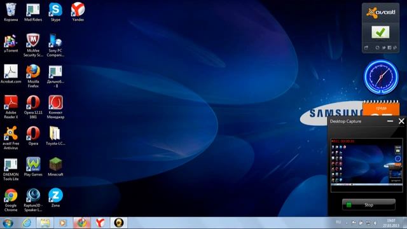Click the Stop button in Desktop Capture

click(x=369, y=205)
